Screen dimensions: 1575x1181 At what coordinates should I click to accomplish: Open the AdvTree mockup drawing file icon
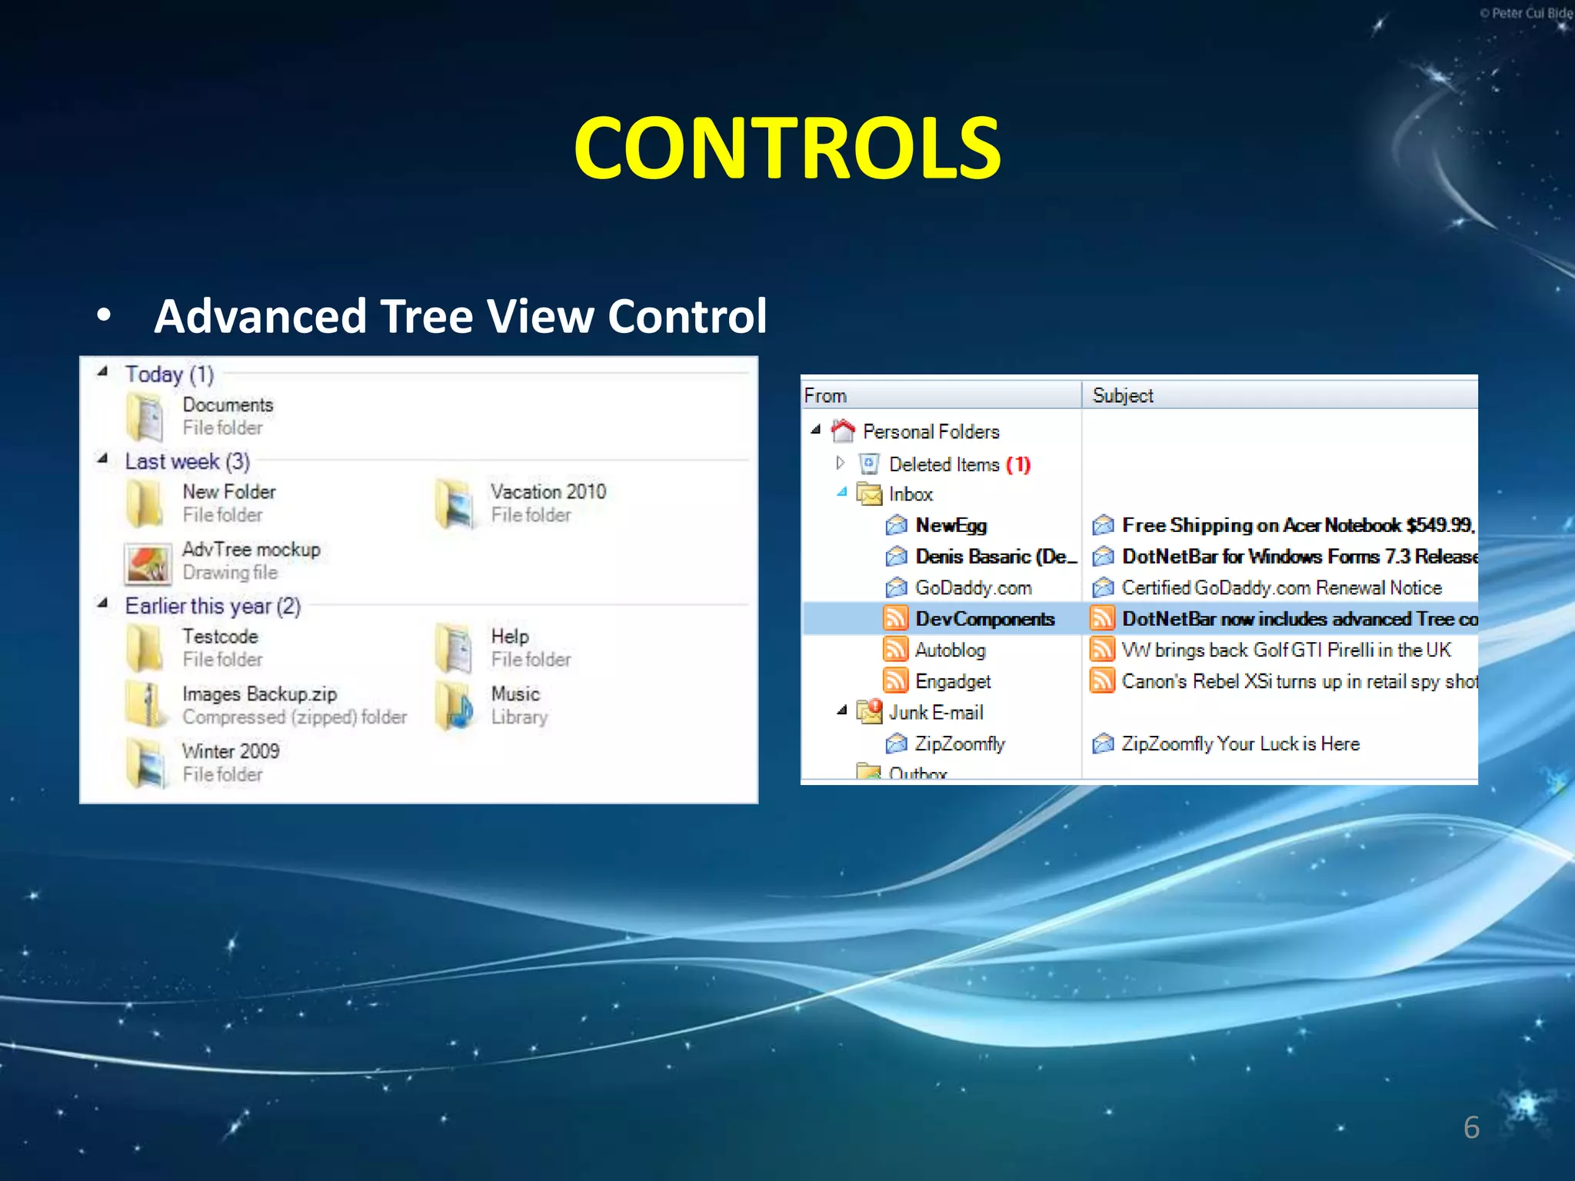pos(146,562)
